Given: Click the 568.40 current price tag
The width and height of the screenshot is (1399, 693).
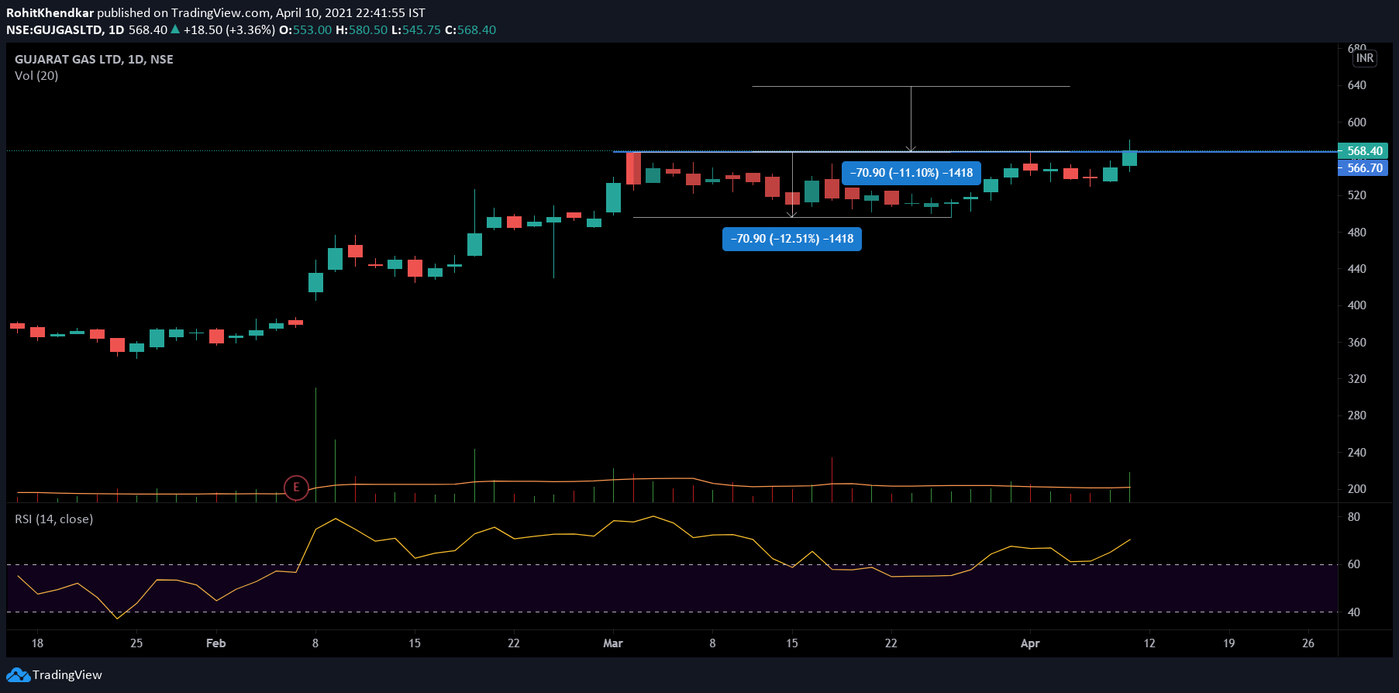Looking at the screenshot, I should 1364,151.
